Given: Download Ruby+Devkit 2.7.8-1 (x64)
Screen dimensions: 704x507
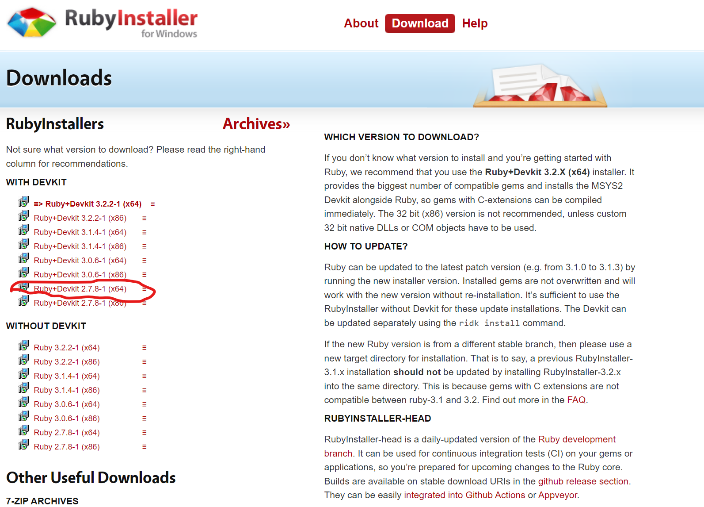Looking at the screenshot, I should (80, 289).
